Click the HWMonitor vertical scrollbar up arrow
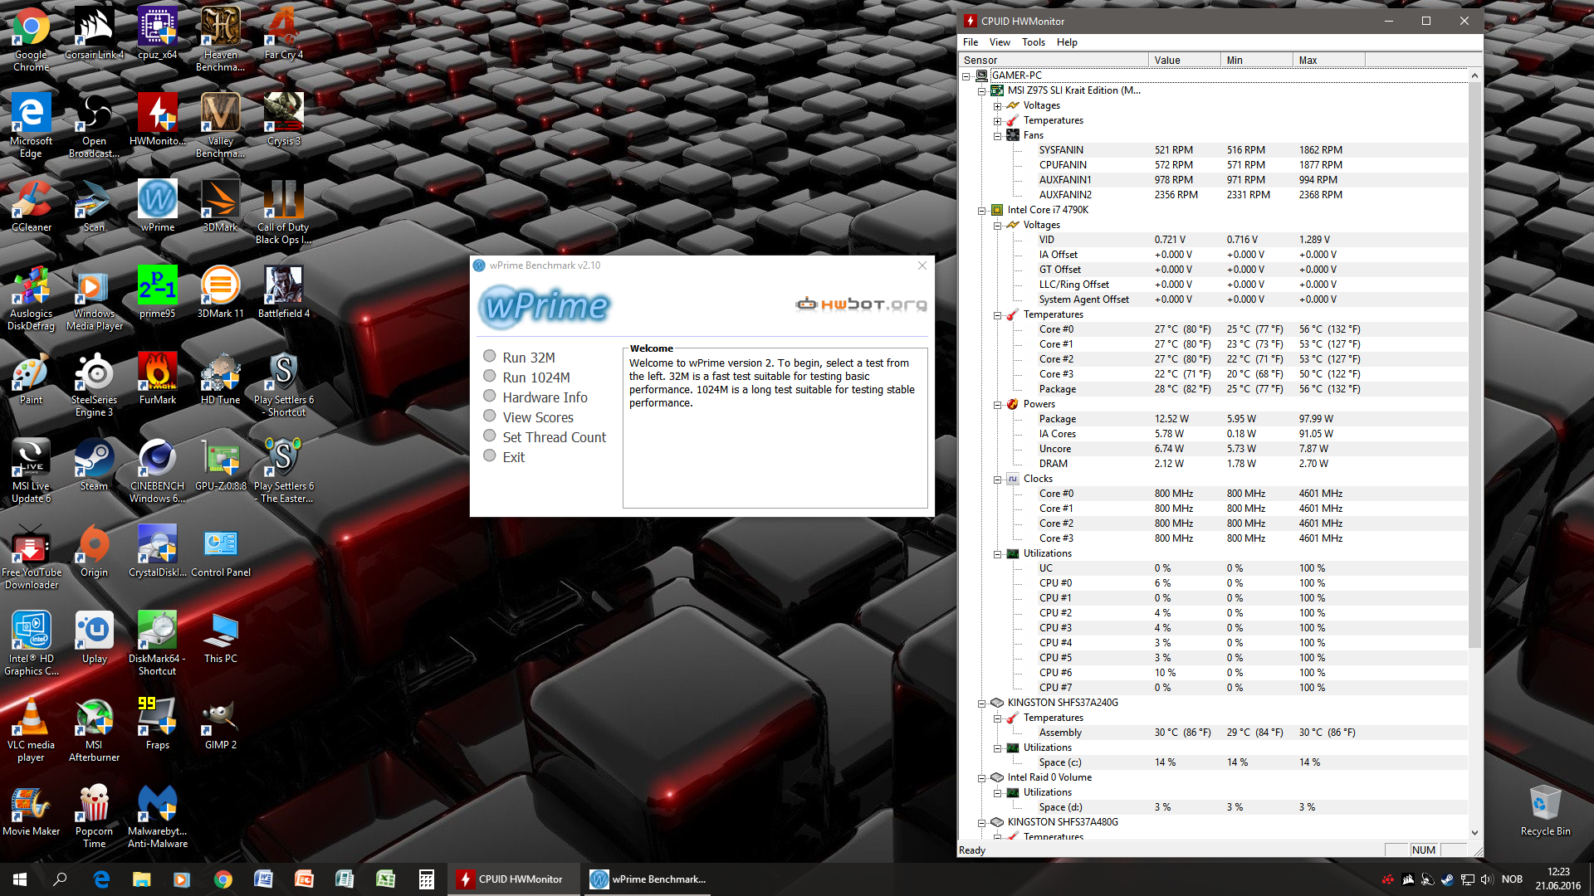This screenshot has height=896, width=1594. [x=1474, y=75]
